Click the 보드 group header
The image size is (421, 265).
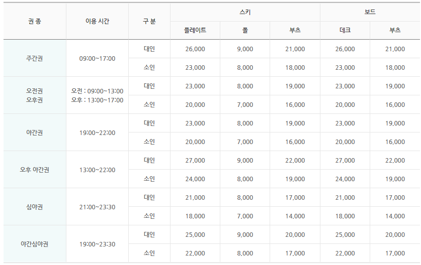tap(370, 12)
